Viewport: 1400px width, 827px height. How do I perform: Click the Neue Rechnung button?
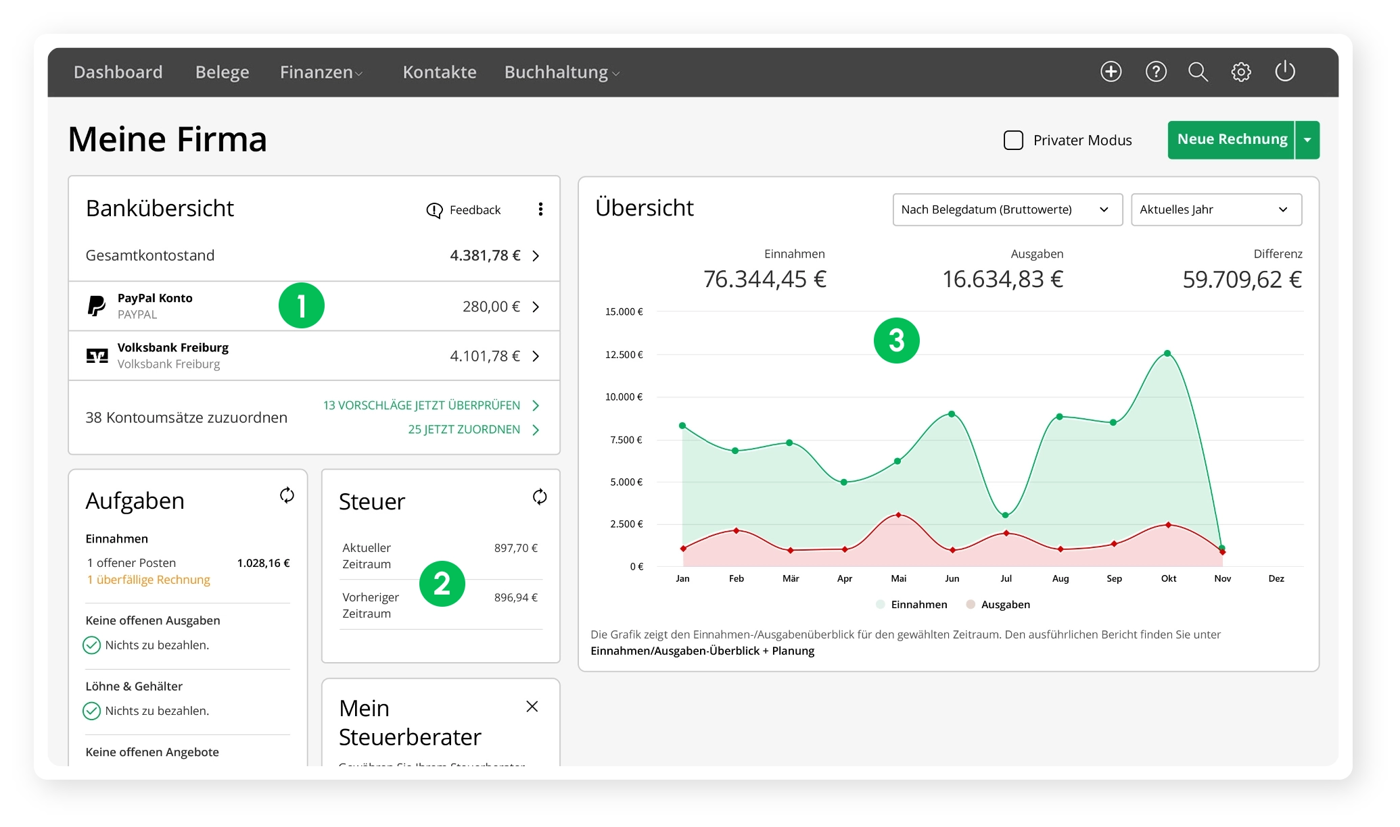[x=1231, y=140]
